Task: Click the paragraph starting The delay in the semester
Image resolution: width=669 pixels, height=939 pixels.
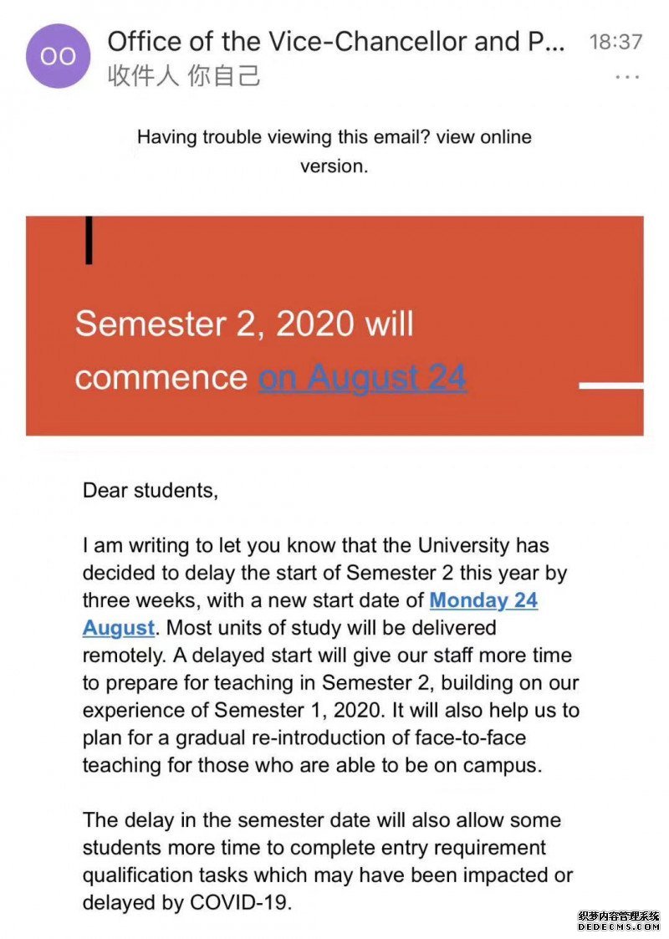Action: [328, 861]
